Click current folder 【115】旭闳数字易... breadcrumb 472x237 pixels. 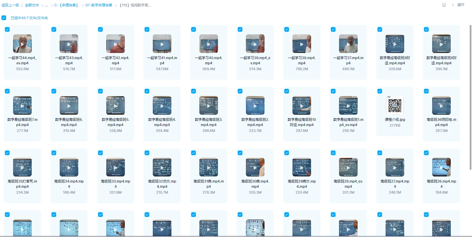point(135,5)
